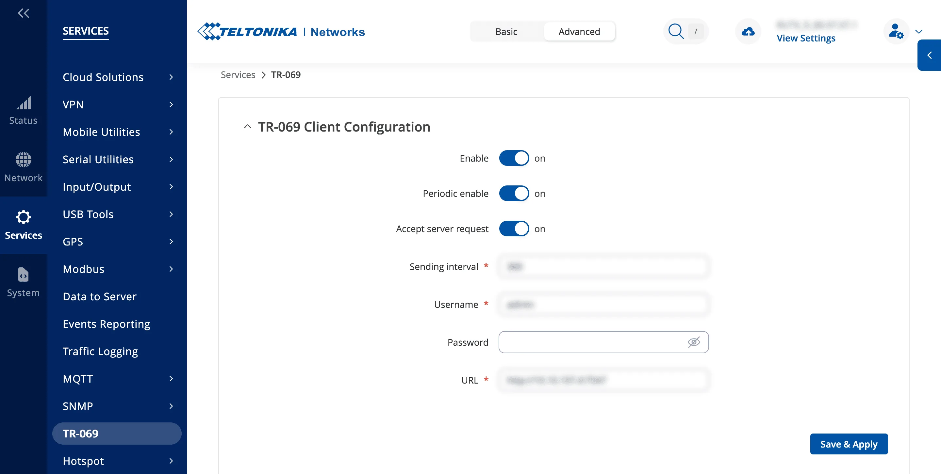
Task: Open the user account dropdown arrow
Action: pyautogui.click(x=918, y=31)
